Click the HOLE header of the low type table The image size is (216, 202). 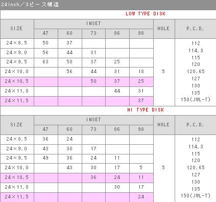click(x=163, y=29)
